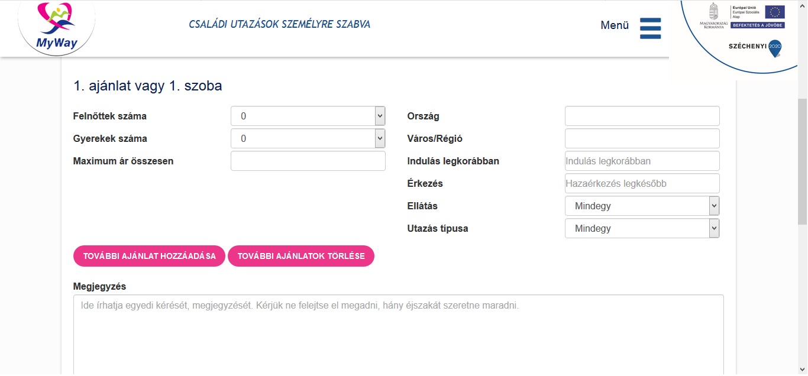
Task: Expand the Gyerekek száma dropdown
Action: 308,139
